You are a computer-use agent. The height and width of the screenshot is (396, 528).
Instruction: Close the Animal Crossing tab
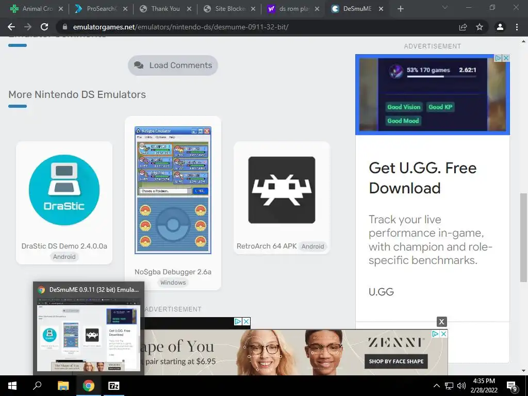click(x=61, y=9)
